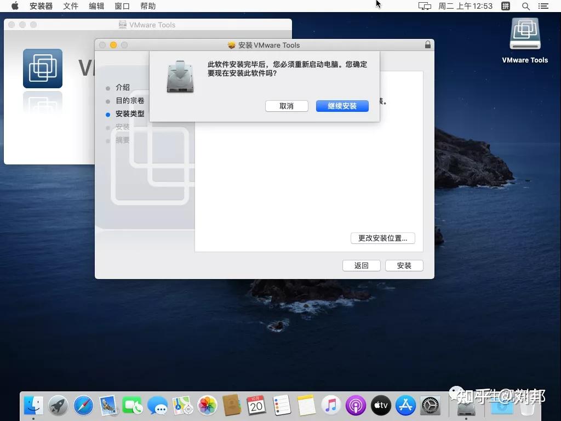The height and width of the screenshot is (421, 561).
Task: Open Notes from the Dock
Action: point(306,405)
